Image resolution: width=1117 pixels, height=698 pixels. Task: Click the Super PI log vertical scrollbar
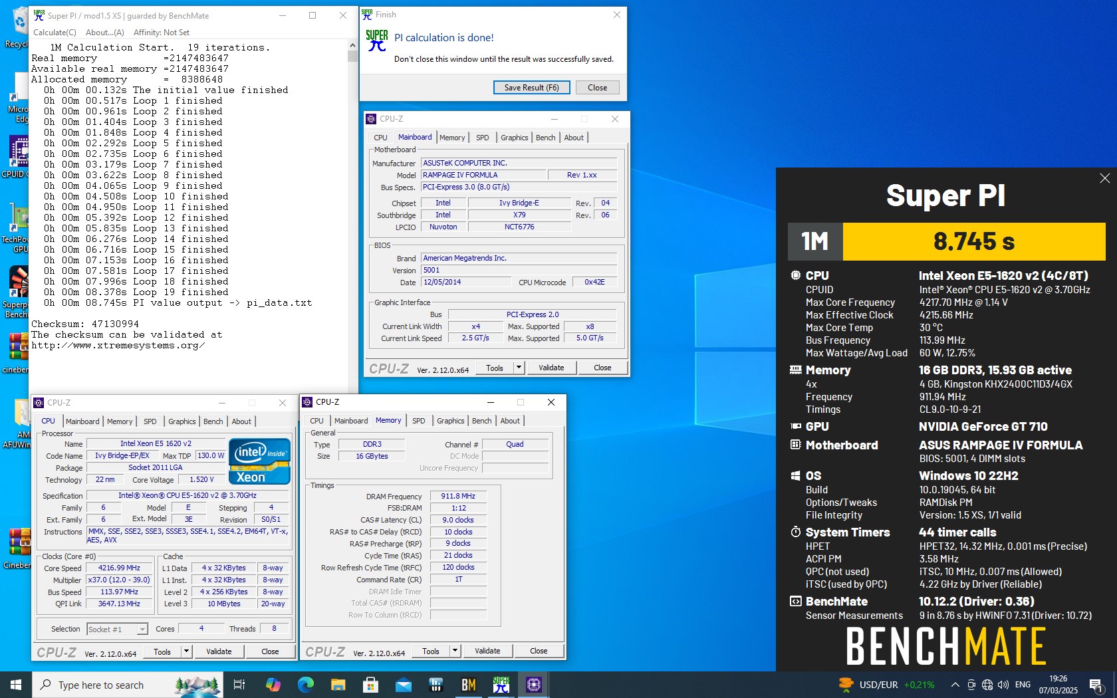[x=352, y=216]
